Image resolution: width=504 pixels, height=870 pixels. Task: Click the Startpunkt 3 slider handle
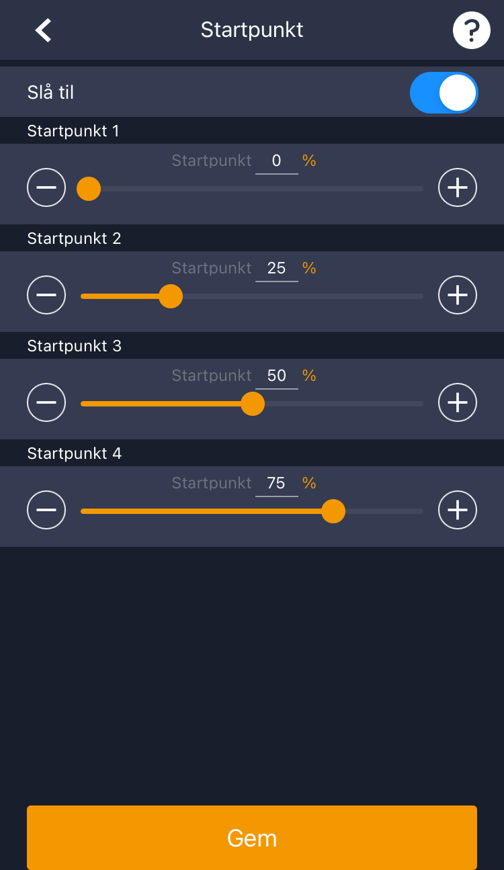coord(253,404)
